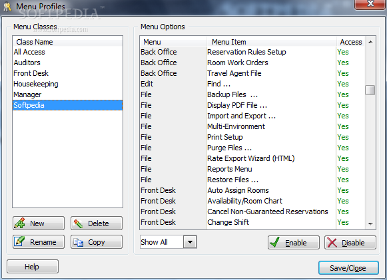Image resolution: width=387 pixels, height=280 pixels.
Task: Click the Yes access value for Print Setup
Action: pos(343,137)
